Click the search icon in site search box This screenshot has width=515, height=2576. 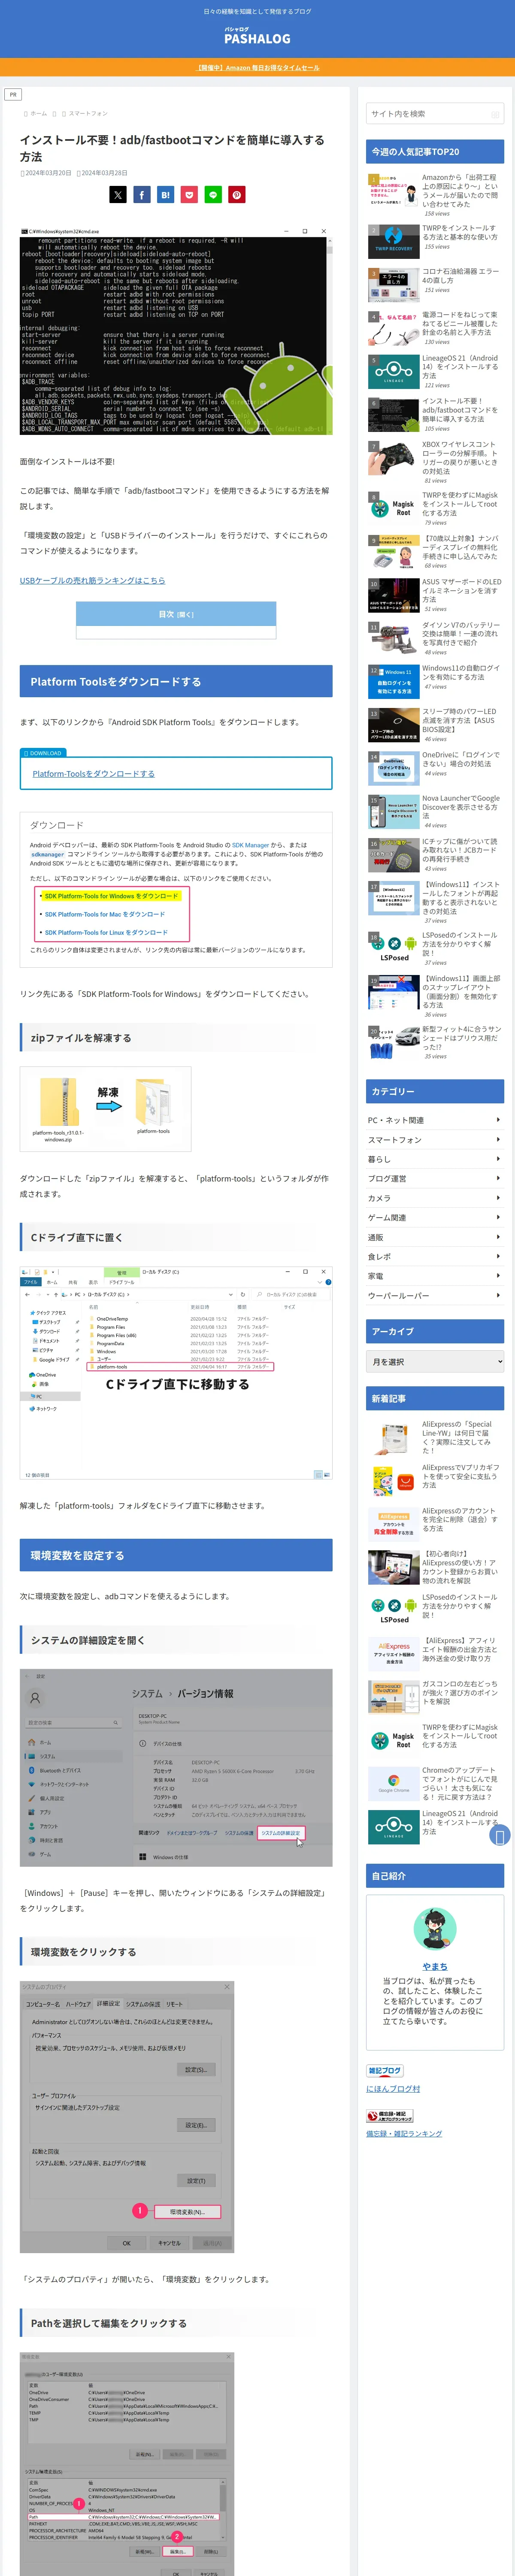[x=494, y=114]
